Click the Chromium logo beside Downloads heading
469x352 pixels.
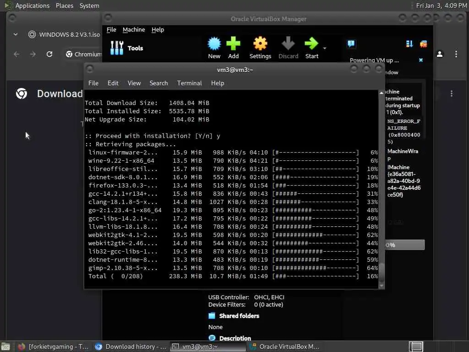coord(22,93)
